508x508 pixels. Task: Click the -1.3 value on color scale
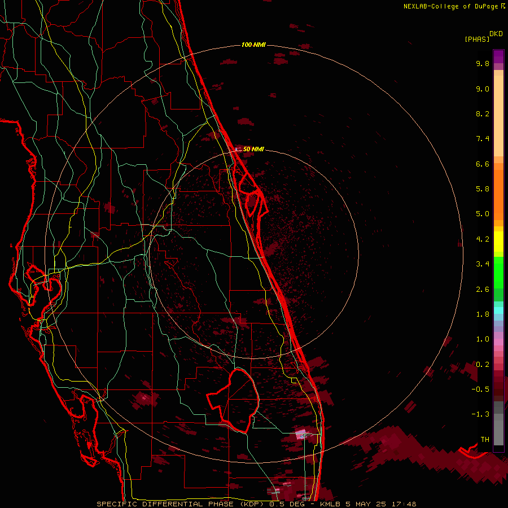(x=480, y=414)
